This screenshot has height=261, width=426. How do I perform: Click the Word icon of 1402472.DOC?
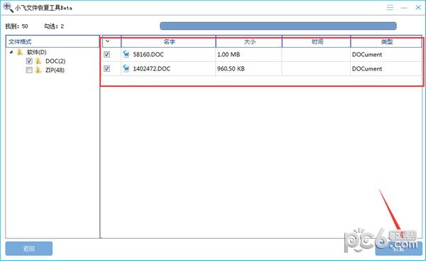point(126,68)
